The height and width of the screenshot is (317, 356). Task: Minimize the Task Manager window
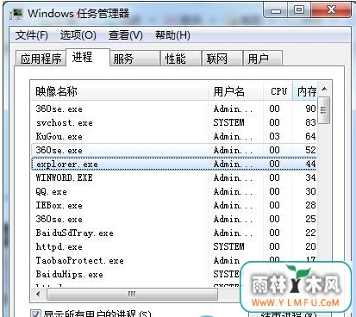(x=276, y=10)
